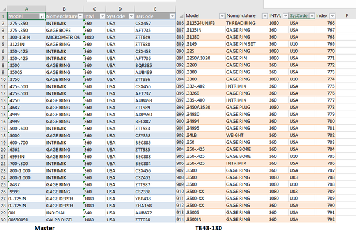Select barcode cell YBP438
Viewport: 356px width, 235px height.
point(155,199)
